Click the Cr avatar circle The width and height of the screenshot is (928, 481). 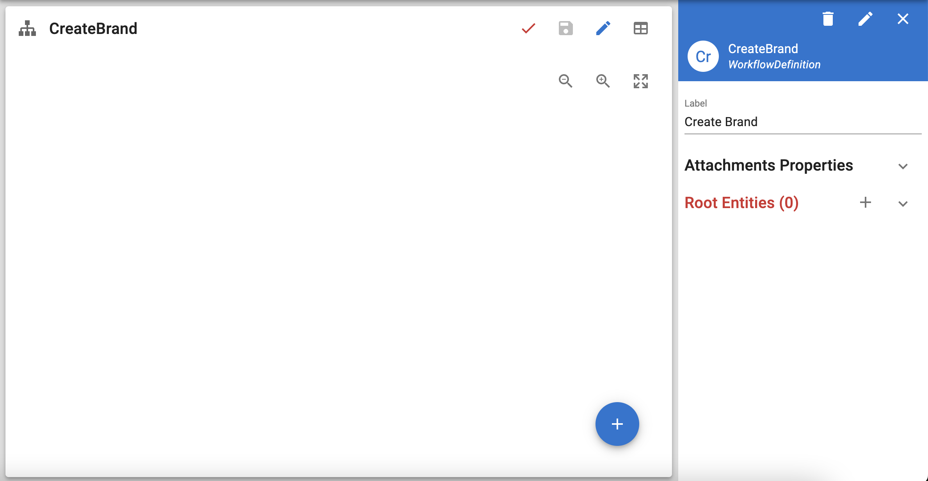tap(703, 57)
